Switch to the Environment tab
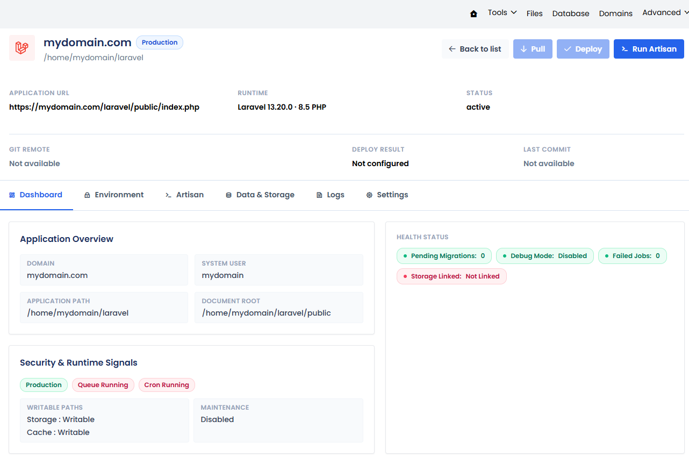Image resolution: width=689 pixels, height=457 pixels. (x=114, y=195)
